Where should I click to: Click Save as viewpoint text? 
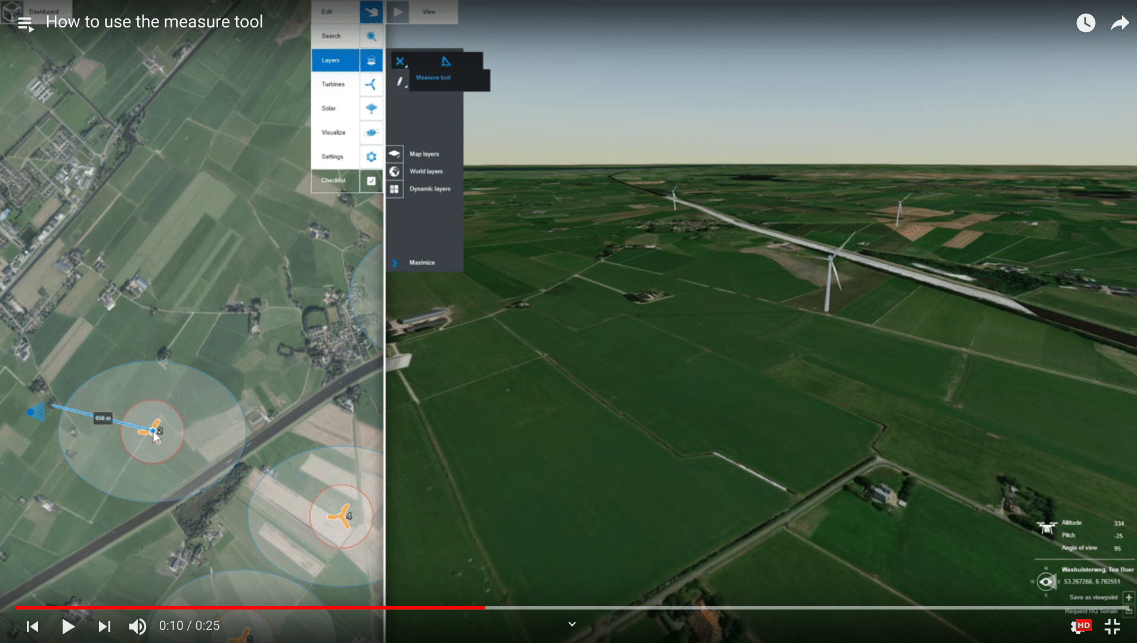1093,597
